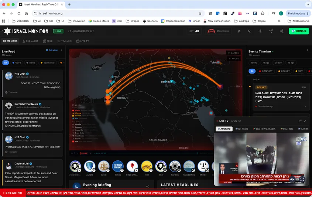Open the Times of Israel source bubble

point(117,166)
